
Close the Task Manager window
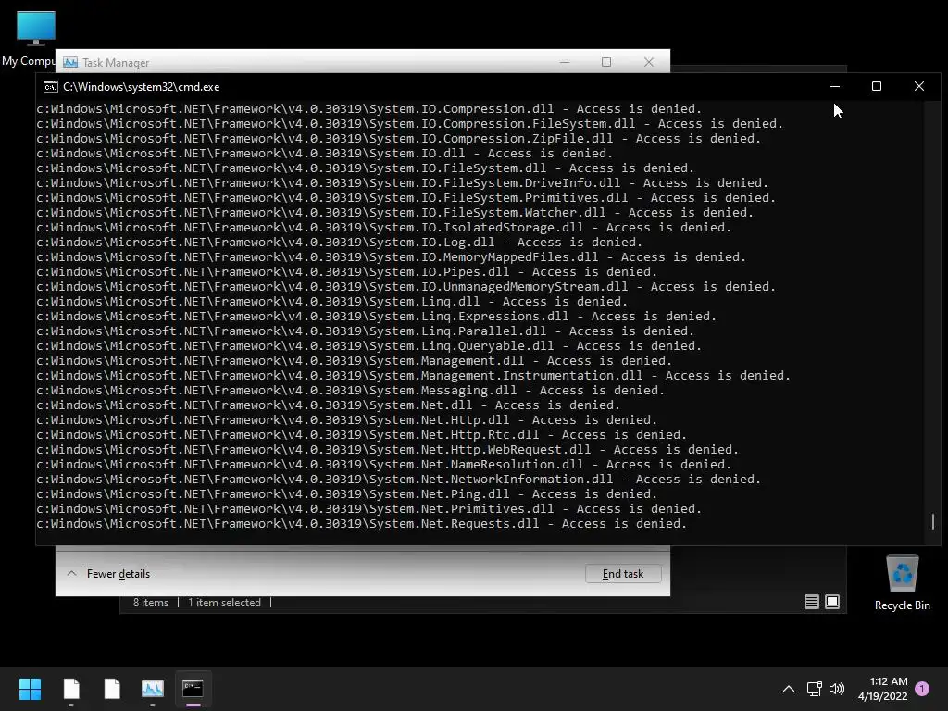pos(649,62)
